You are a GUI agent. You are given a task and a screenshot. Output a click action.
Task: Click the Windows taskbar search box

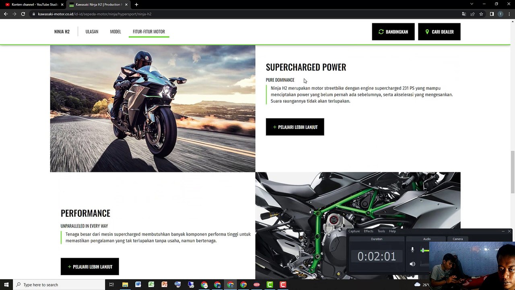(x=59, y=285)
